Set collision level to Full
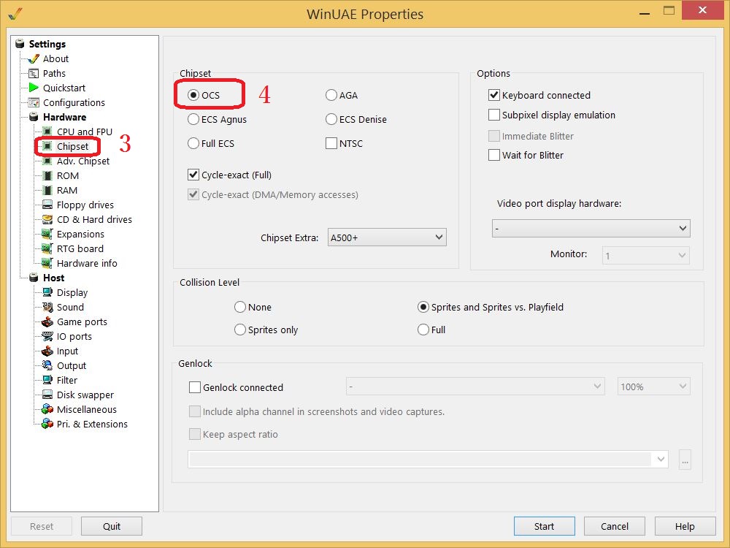 pos(423,330)
